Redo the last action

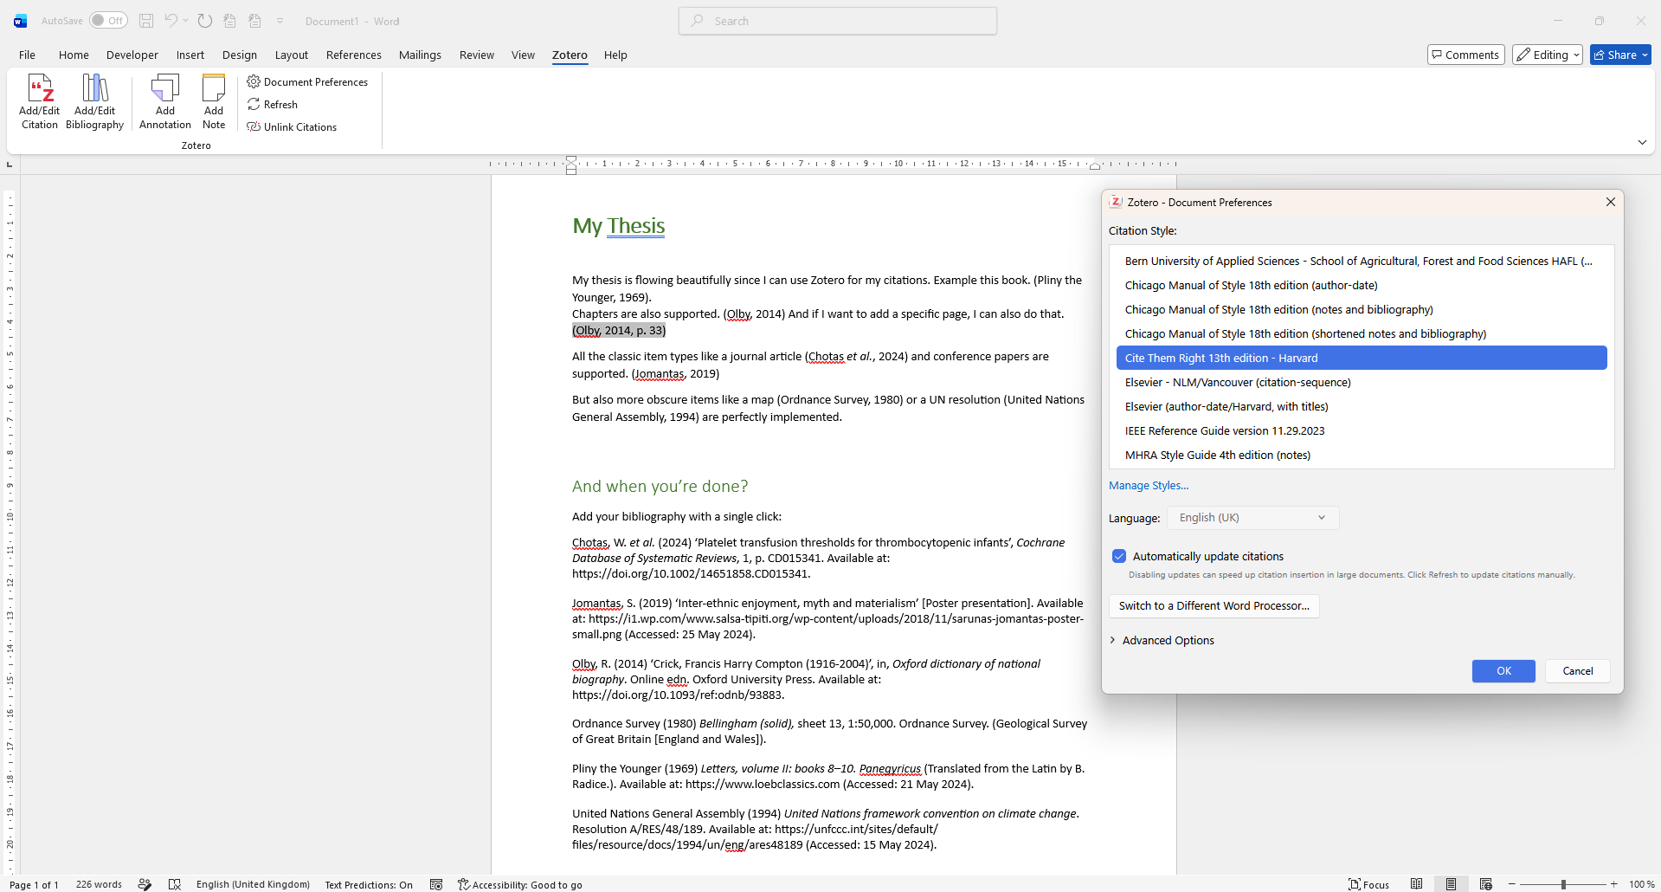tap(205, 21)
